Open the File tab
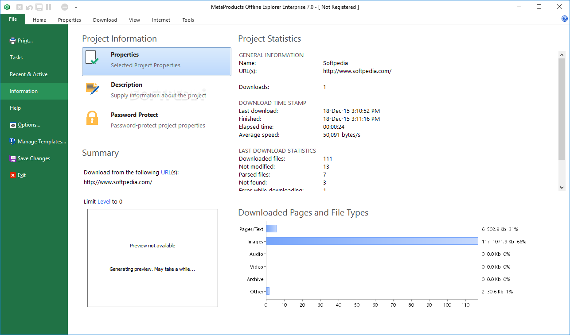The width and height of the screenshot is (570, 335). point(13,19)
